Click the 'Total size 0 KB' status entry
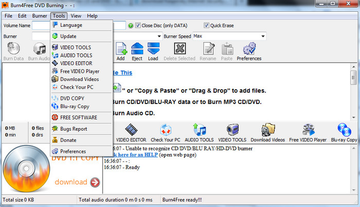Screen dimensions: 360x207 click(19, 200)
